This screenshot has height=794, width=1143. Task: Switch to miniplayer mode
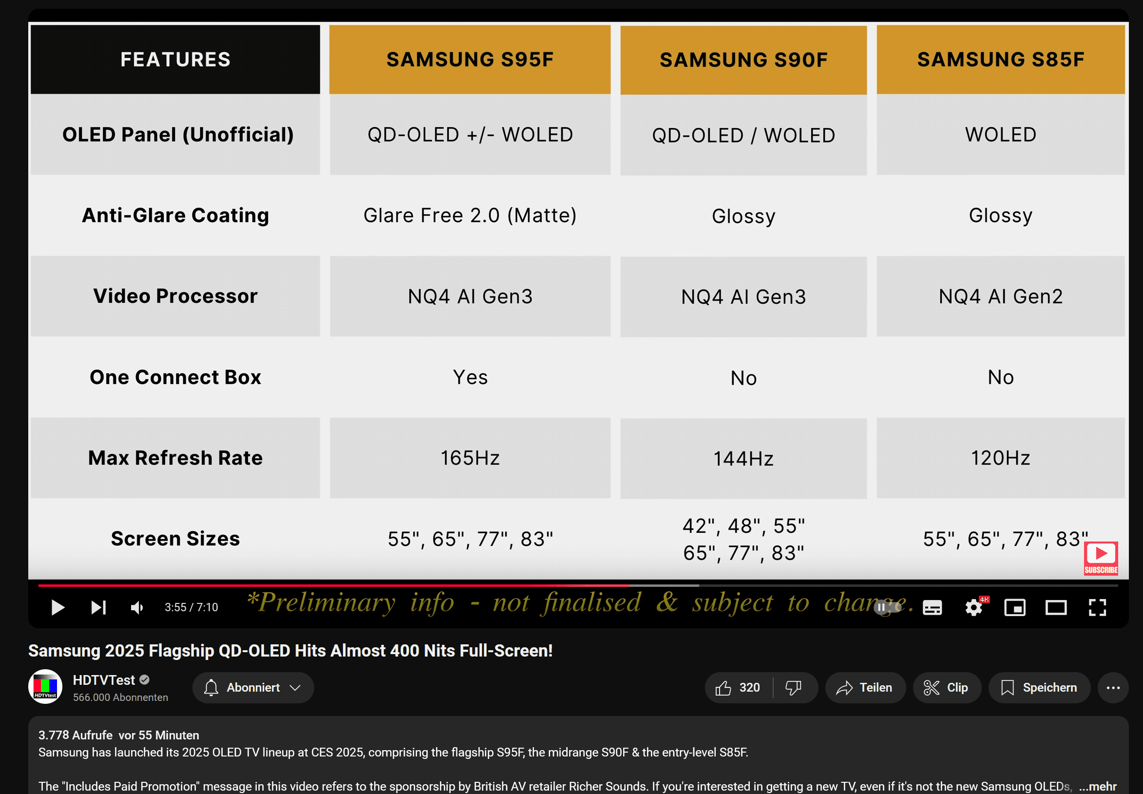tap(1015, 607)
